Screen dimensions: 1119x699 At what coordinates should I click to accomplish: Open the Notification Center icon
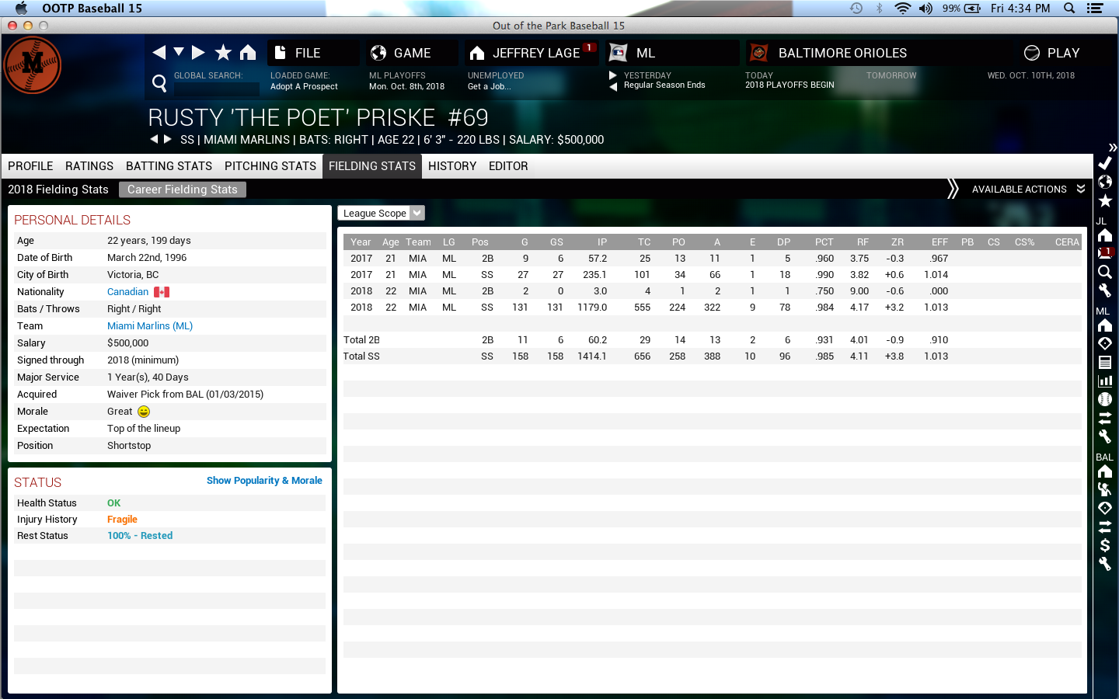click(x=1095, y=8)
